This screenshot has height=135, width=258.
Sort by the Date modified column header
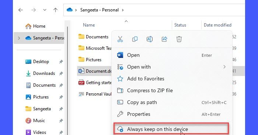(217, 25)
